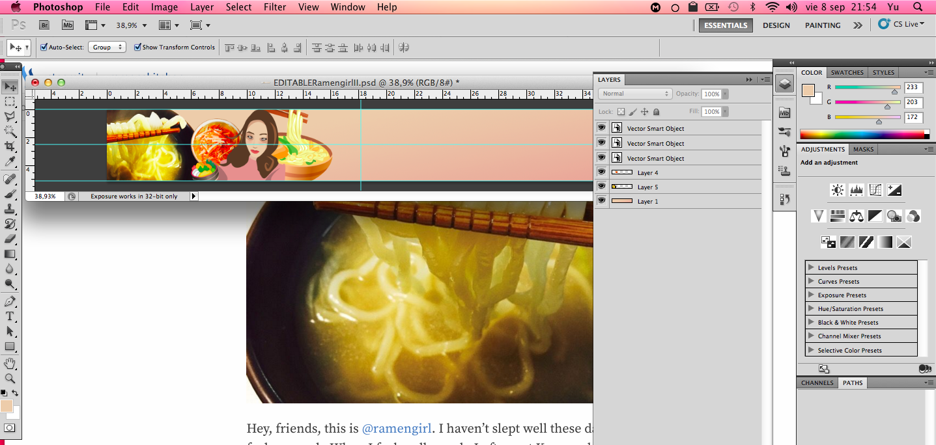This screenshot has width=936, height=445.
Task: Toggle visibility of Layer 4
Action: (601, 172)
